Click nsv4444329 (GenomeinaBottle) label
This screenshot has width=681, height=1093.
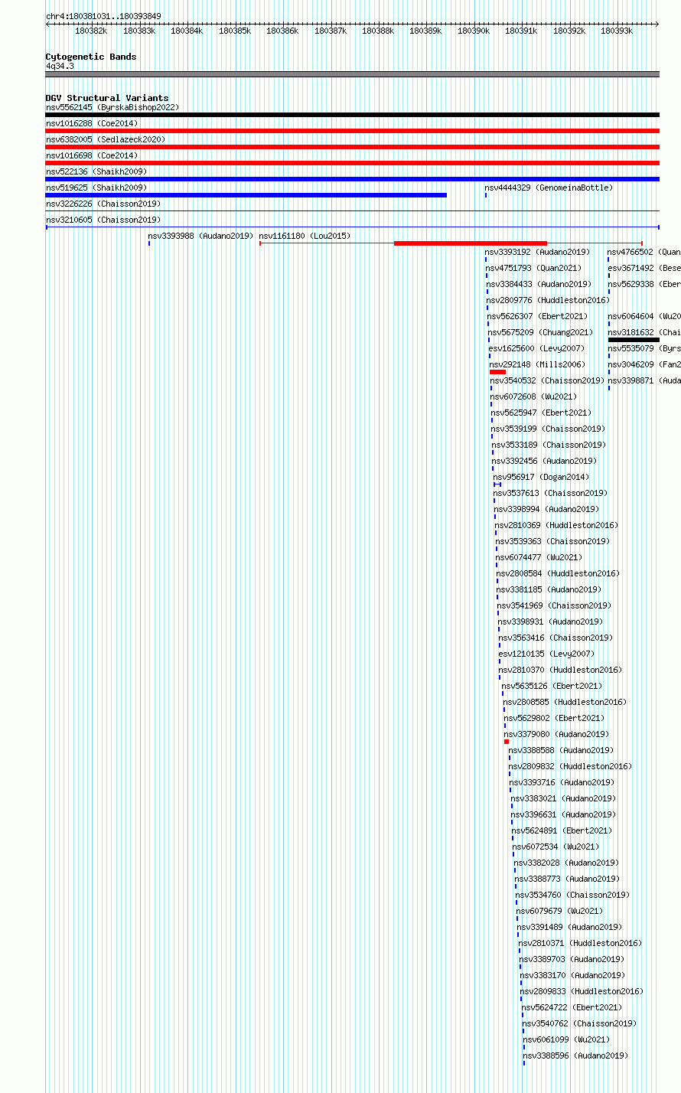549,188
